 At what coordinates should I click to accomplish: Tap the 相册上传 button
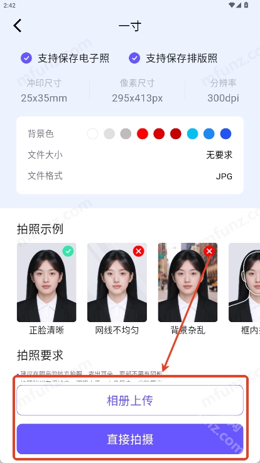(x=130, y=400)
